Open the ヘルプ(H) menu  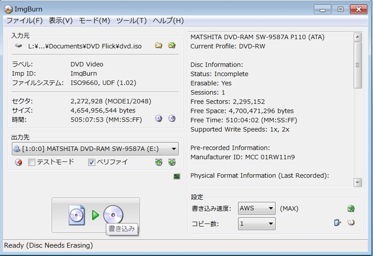(168, 20)
